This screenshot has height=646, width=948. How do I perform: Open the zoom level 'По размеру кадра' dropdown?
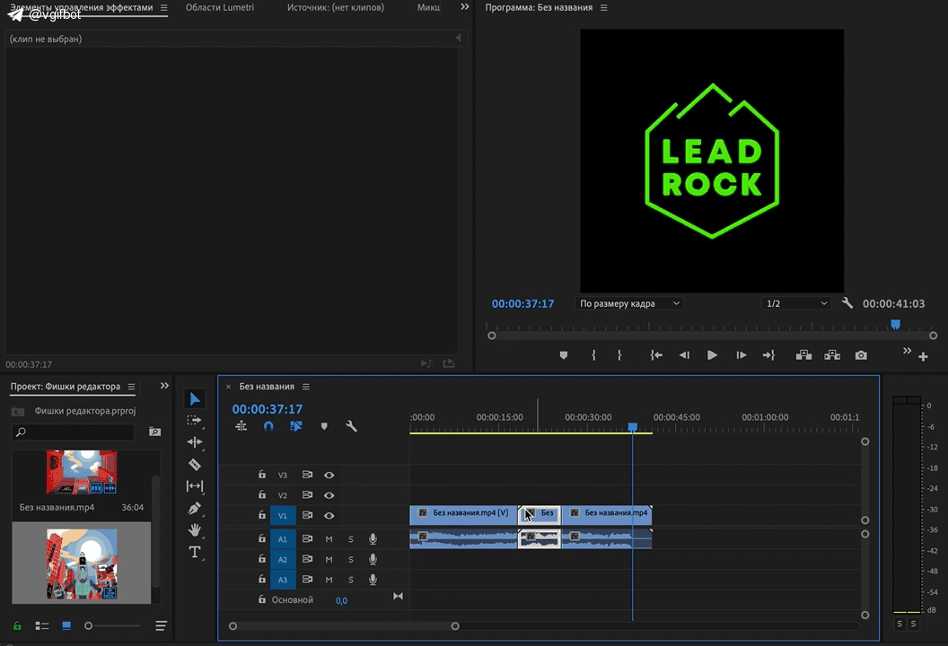point(629,303)
